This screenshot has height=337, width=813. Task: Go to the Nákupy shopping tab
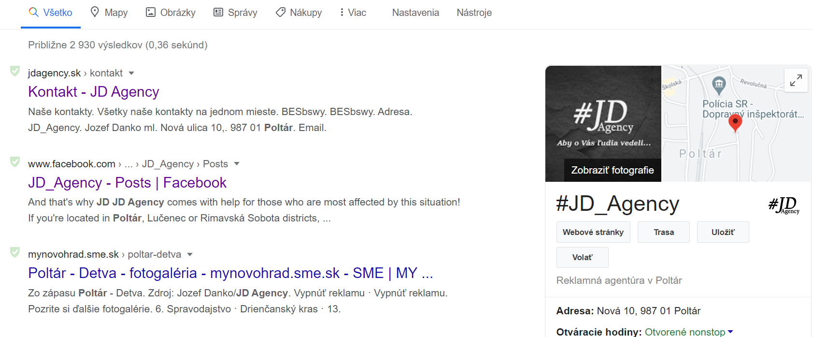coord(299,13)
